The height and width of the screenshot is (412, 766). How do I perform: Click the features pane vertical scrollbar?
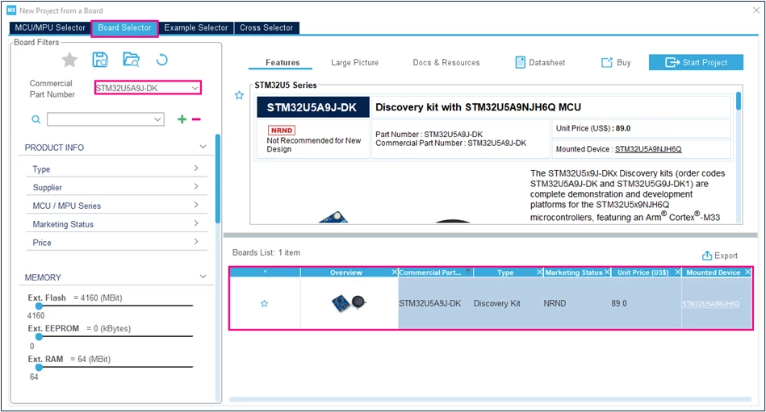point(739,101)
